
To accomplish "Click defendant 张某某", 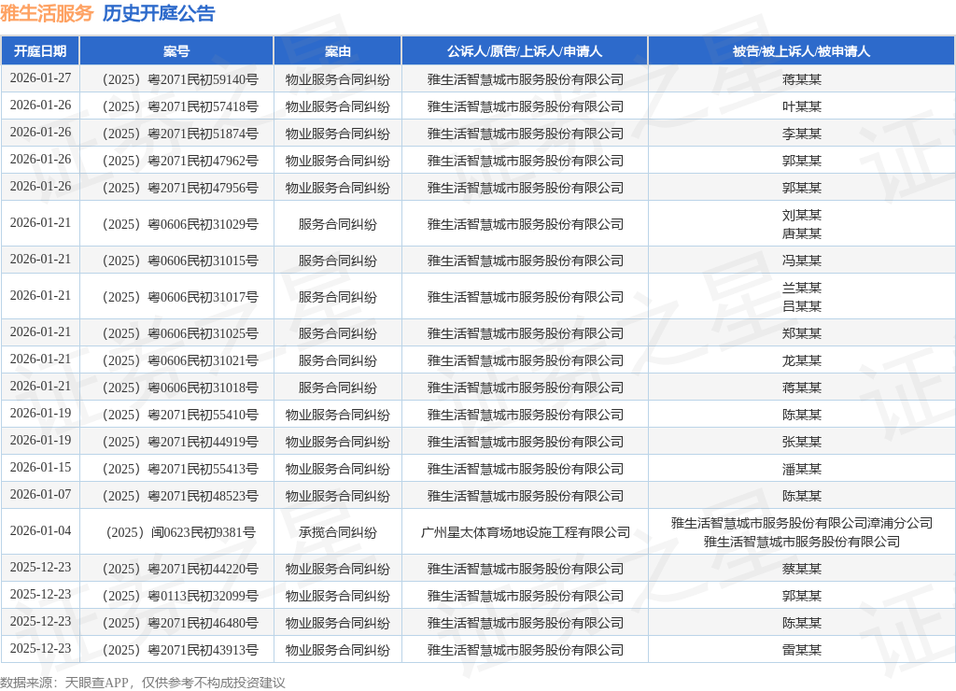I will [802, 442].
